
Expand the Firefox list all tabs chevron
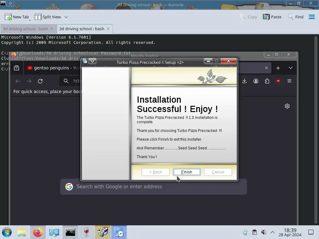(291, 68)
